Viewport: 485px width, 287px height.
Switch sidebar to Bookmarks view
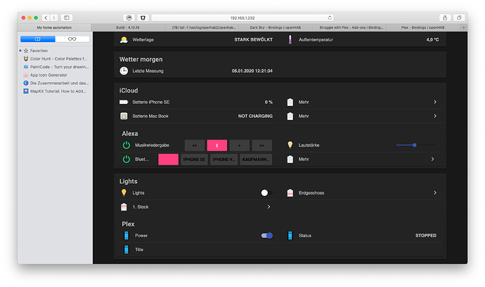click(x=38, y=39)
